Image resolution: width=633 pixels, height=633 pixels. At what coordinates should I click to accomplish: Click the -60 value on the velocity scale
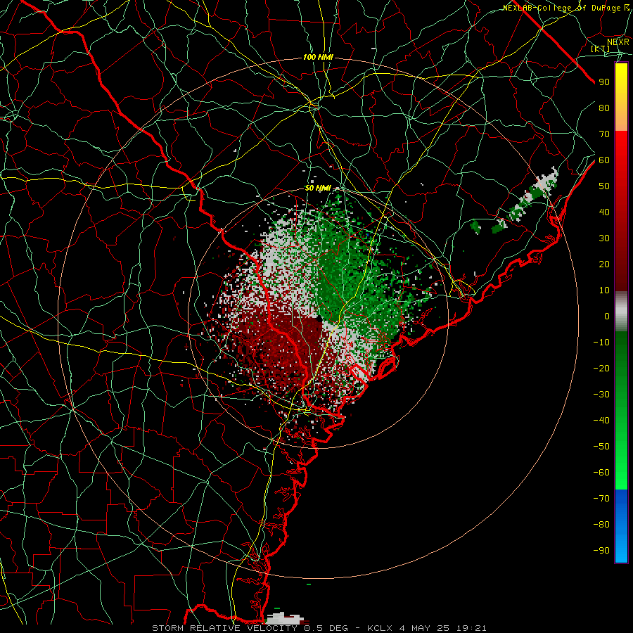point(601,473)
